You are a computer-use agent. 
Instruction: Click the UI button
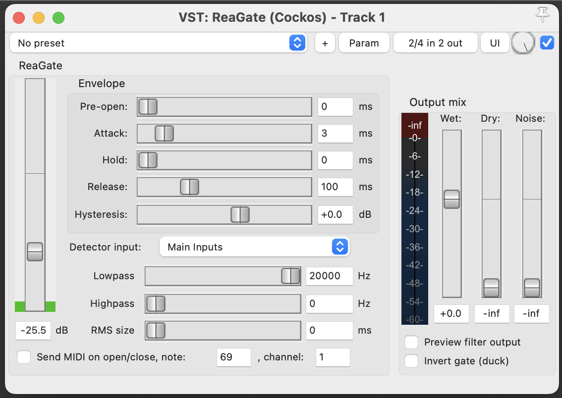(x=495, y=43)
